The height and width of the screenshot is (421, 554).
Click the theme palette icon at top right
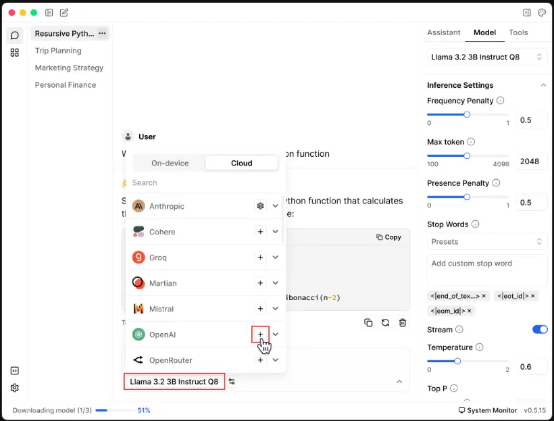coord(542,13)
